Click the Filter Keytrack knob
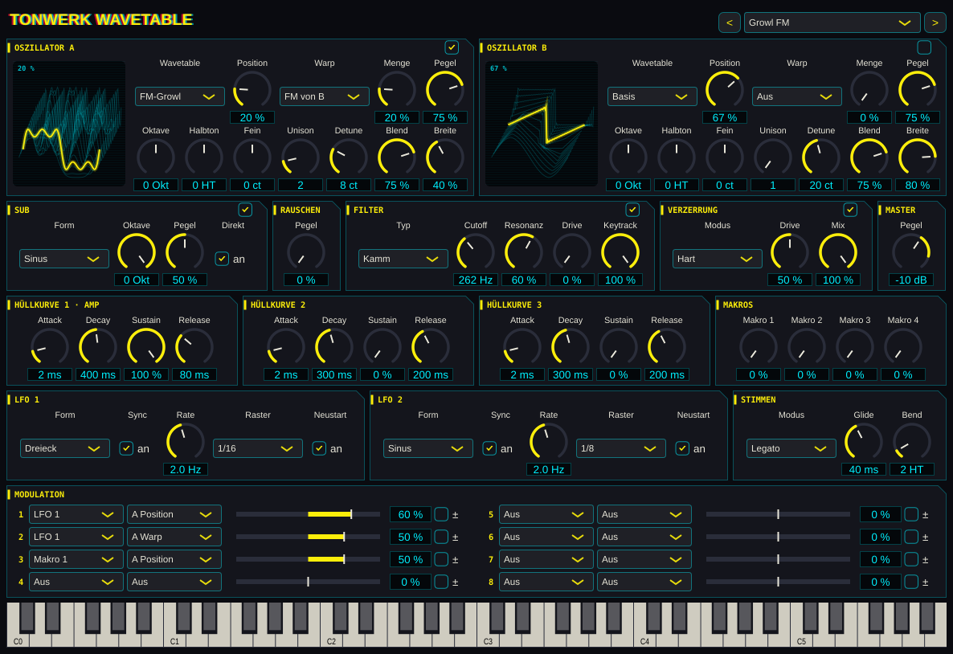The image size is (953, 654). click(x=620, y=252)
